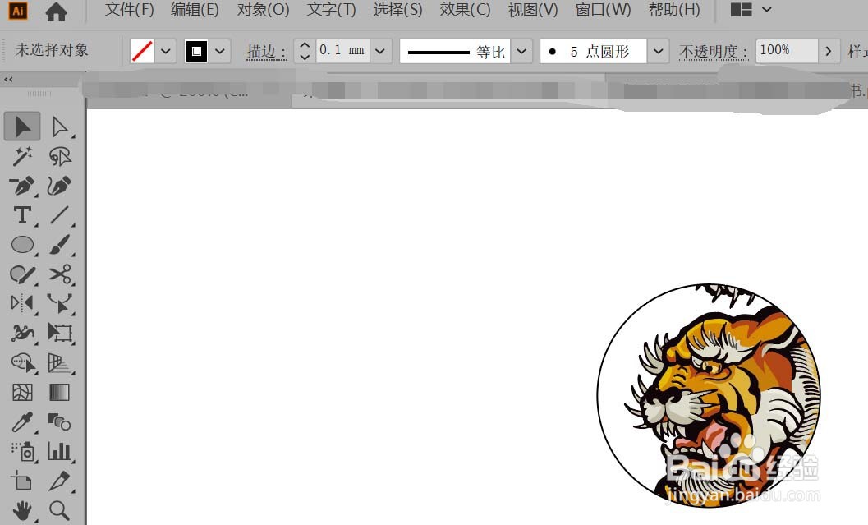
Task: Open the 对象(O) menu
Action: 263,10
